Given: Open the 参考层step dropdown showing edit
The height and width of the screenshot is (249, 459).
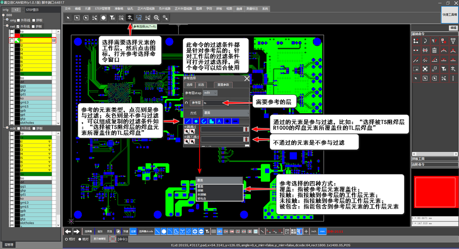Looking at the screenshot, I should point(210,93).
